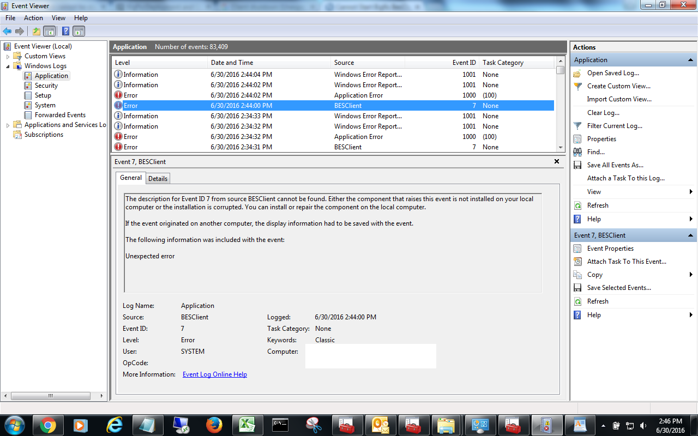Click Refresh under Event 7 actions

pyautogui.click(x=598, y=301)
